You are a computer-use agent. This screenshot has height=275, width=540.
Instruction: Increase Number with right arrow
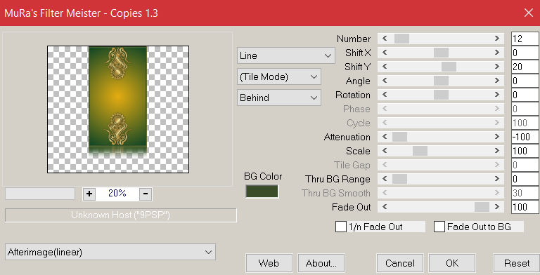click(497, 39)
